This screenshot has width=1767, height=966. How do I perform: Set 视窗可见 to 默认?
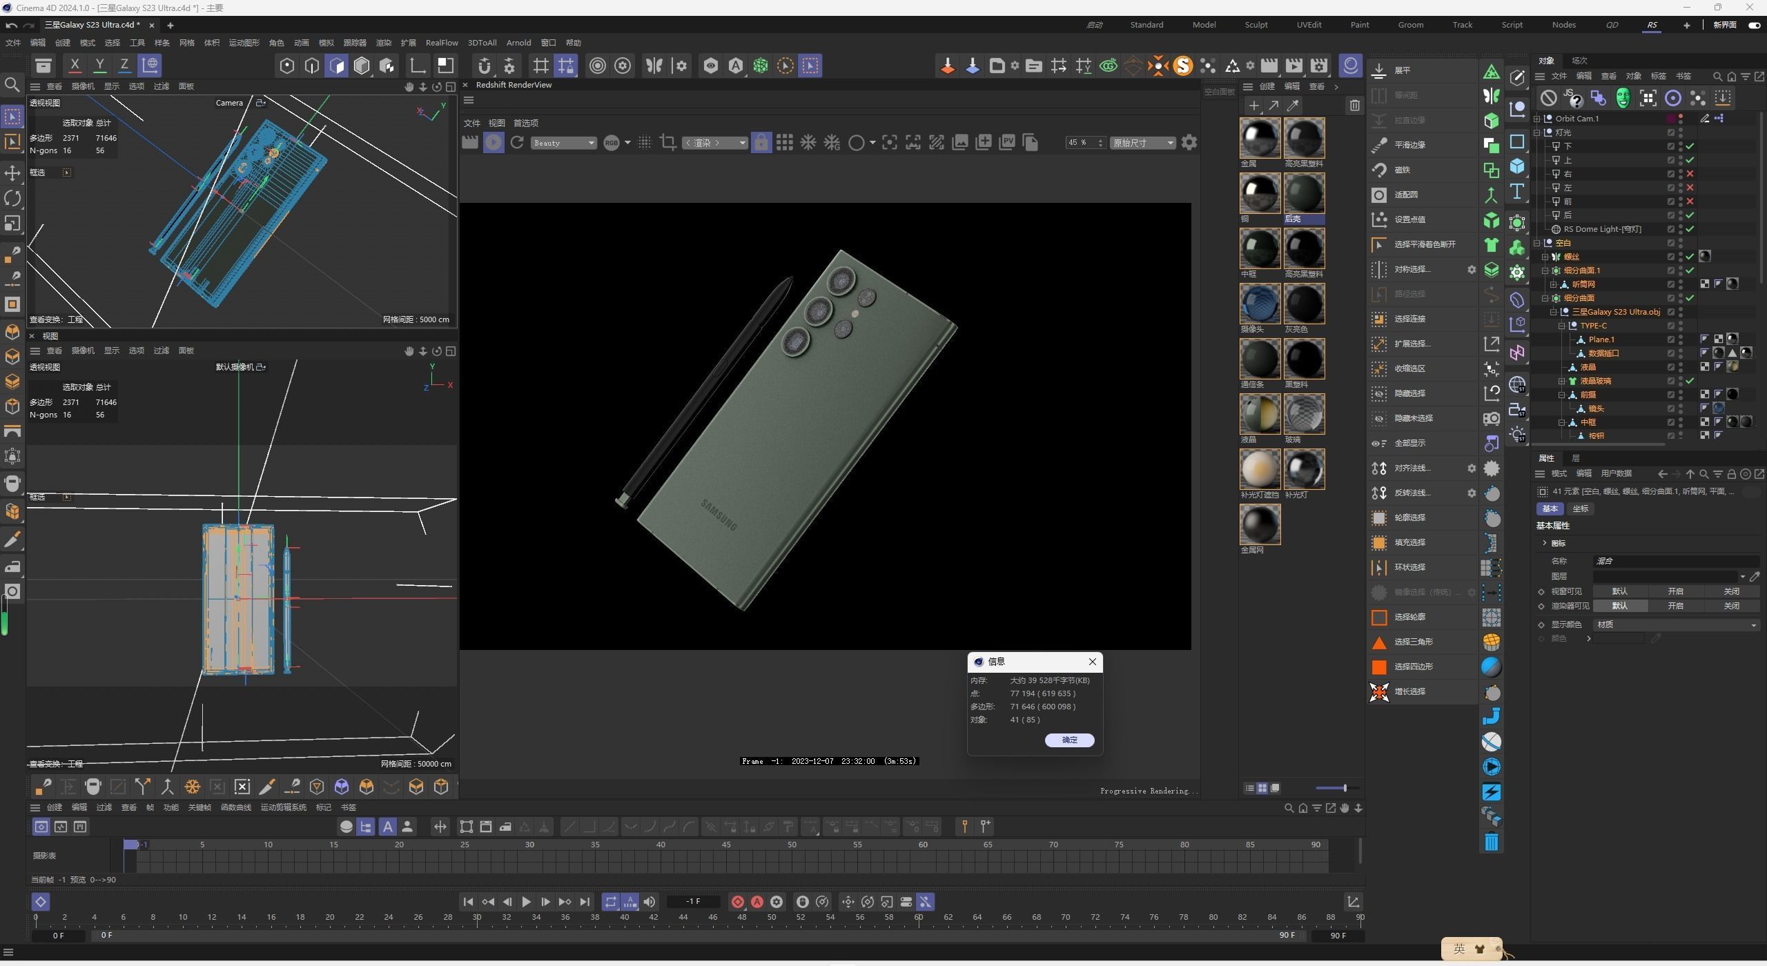[1619, 591]
